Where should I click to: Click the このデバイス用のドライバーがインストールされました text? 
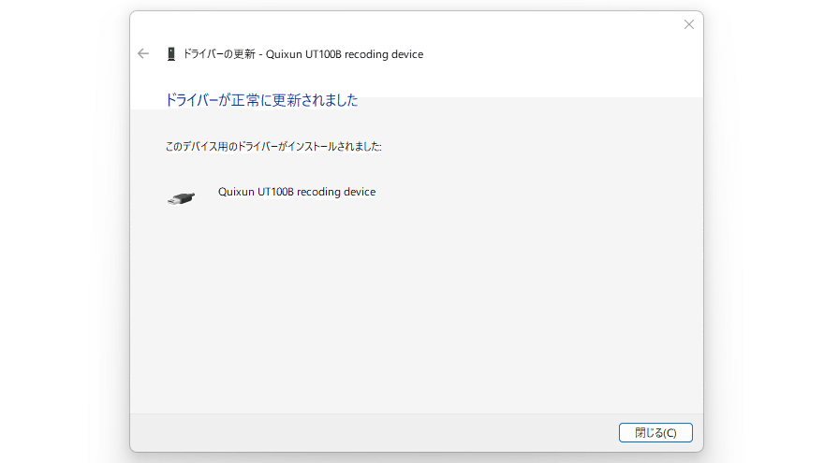[273, 147]
